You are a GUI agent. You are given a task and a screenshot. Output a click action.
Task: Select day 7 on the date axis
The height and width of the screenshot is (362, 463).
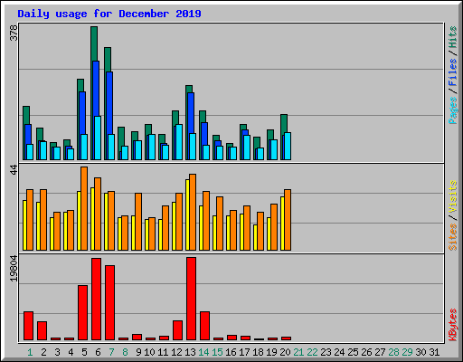(x=111, y=352)
